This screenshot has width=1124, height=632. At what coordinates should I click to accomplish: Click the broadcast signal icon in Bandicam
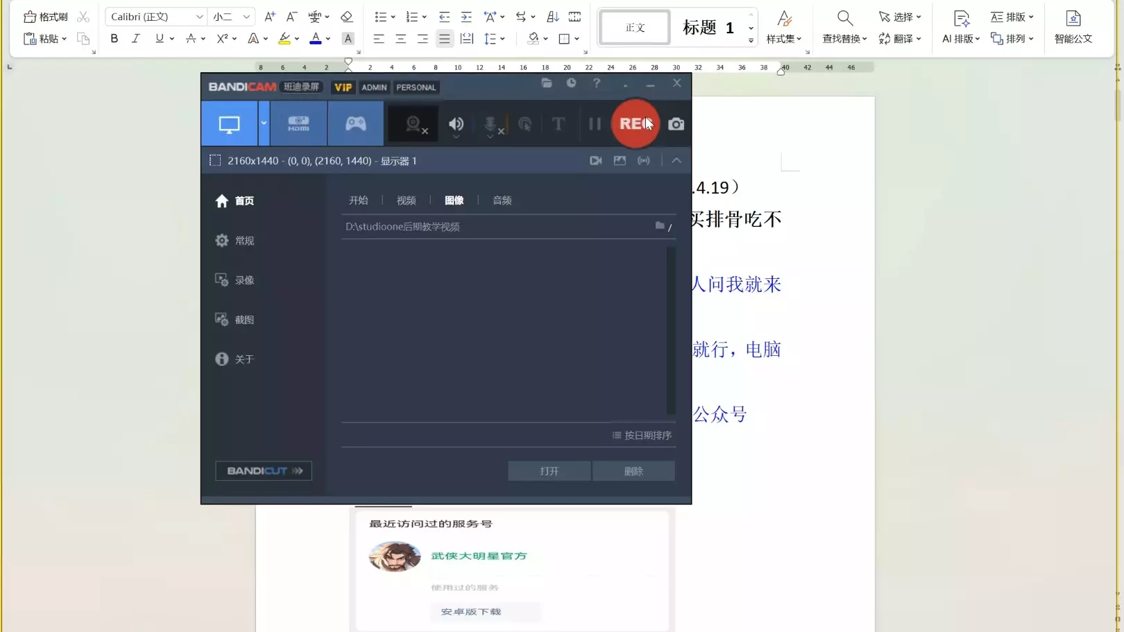pos(644,161)
